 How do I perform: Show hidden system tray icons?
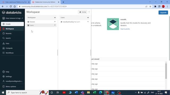coord(136,93)
